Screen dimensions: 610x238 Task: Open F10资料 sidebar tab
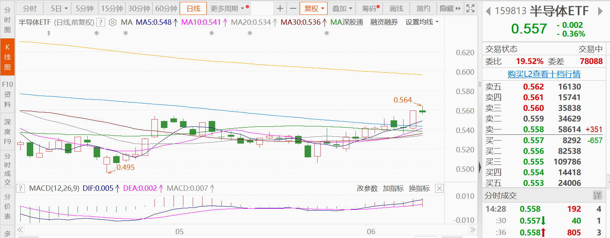coord(7,94)
